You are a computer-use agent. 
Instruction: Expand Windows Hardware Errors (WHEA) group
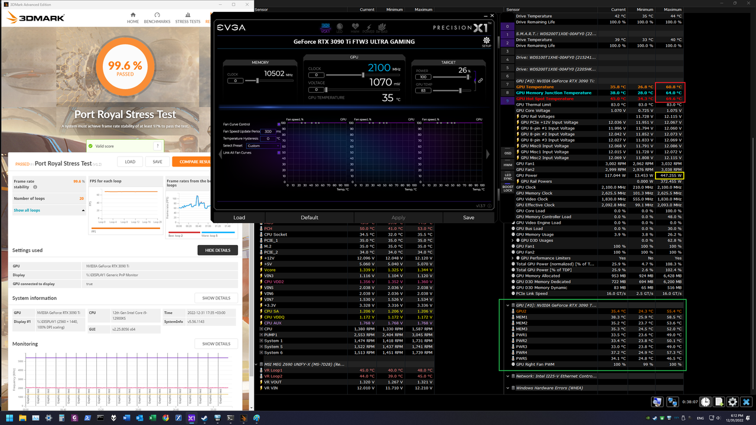pyautogui.click(x=507, y=388)
